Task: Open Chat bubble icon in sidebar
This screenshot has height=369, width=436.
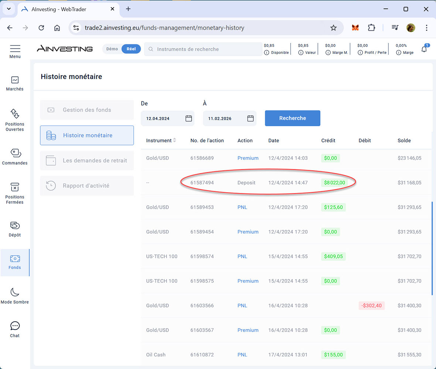Action: coord(15,326)
